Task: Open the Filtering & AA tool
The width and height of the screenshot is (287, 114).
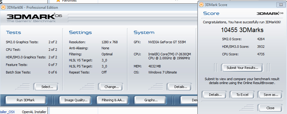Action: 113,100
